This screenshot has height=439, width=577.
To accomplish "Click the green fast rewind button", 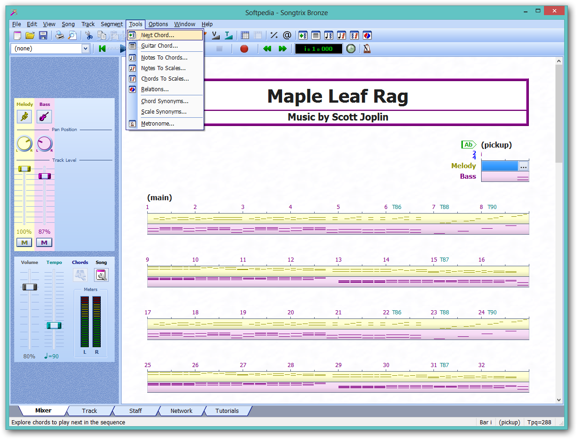I will pyautogui.click(x=267, y=49).
